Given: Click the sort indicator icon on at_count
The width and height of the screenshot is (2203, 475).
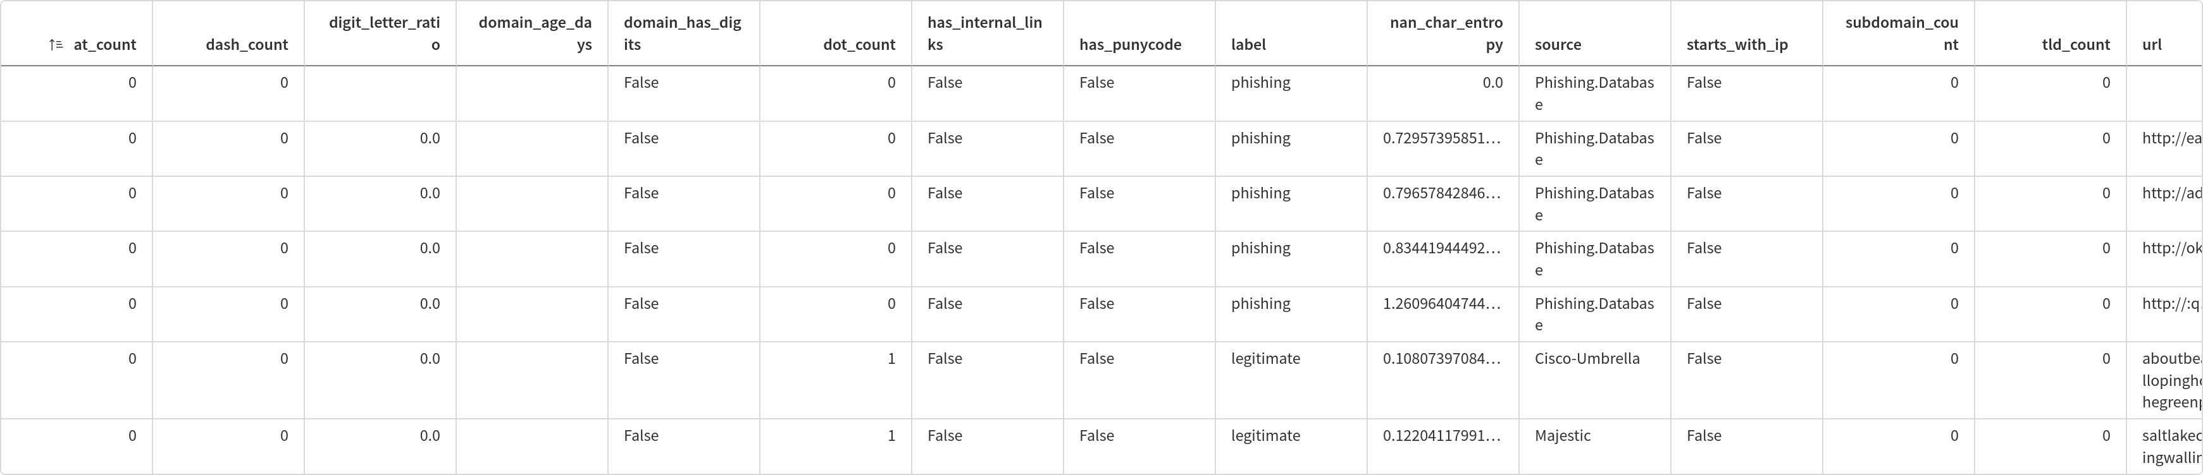Looking at the screenshot, I should coord(56,44).
